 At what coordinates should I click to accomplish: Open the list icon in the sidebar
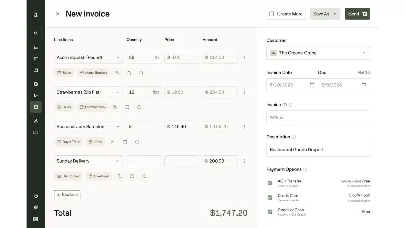[x=36, y=47]
